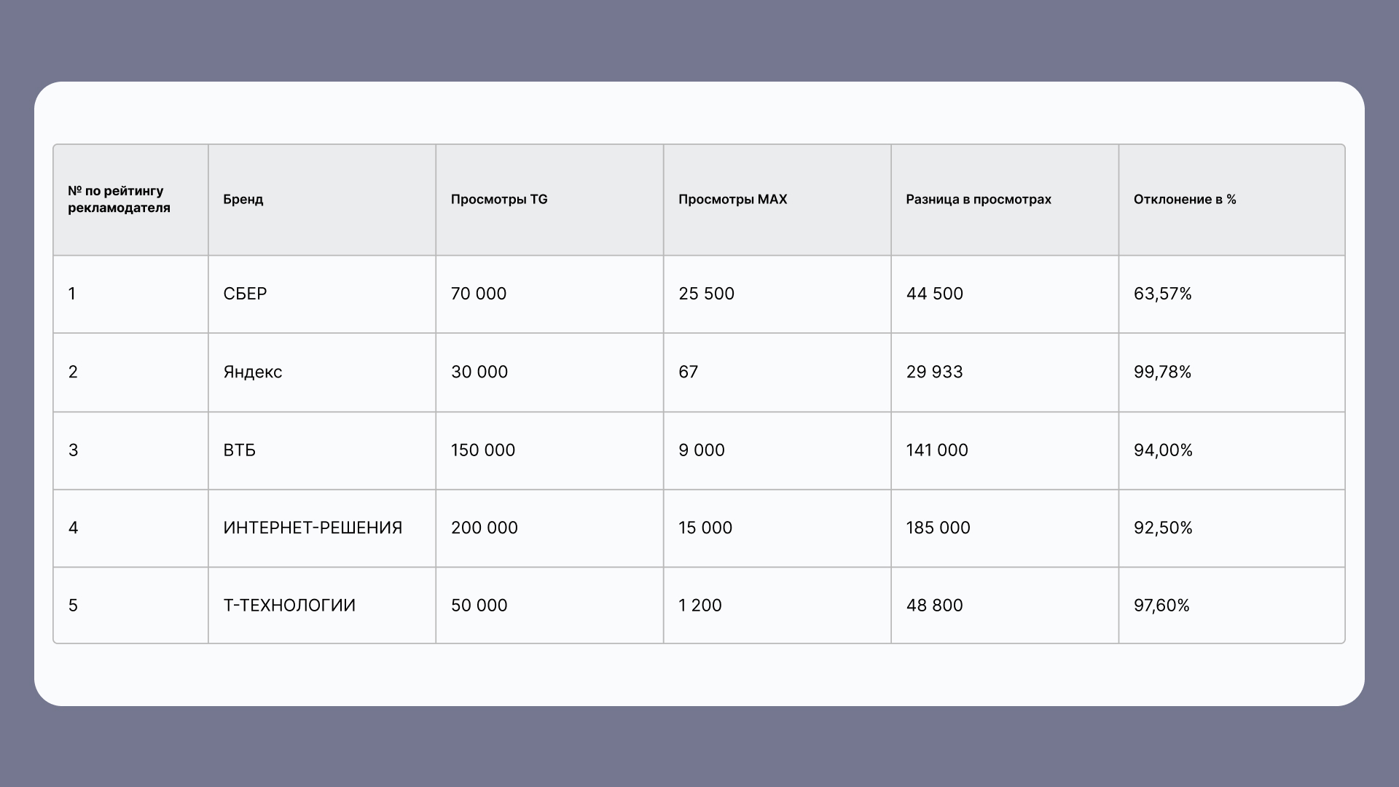Click the 63,57% deviation cell
Screen dimensions: 1399x787
pos(1163,294)
